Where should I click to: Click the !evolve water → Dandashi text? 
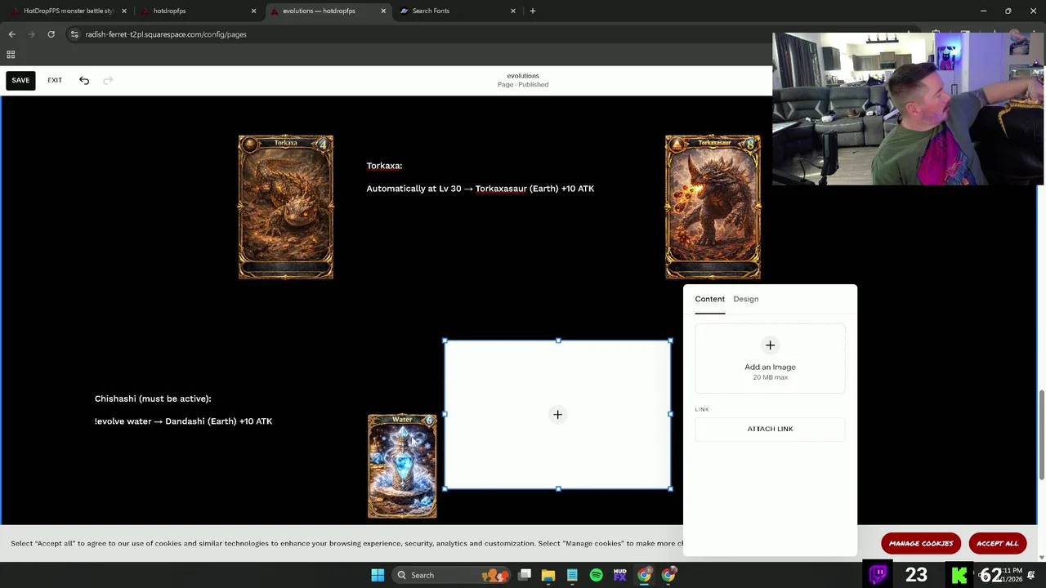point(183,421)
